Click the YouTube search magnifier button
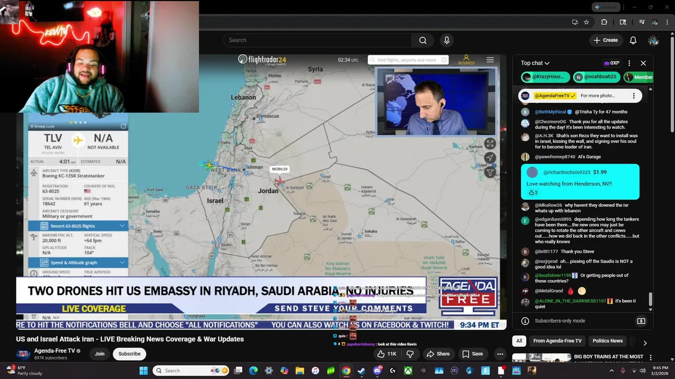Image resolution: width=675 pixels, height=379 pixels. point(423,40)
